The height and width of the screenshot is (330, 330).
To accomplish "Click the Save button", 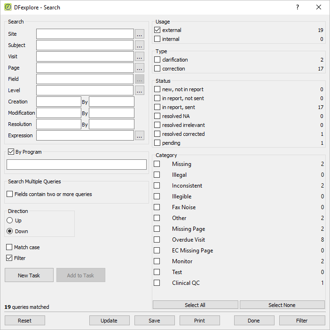I will click(155, 321).
